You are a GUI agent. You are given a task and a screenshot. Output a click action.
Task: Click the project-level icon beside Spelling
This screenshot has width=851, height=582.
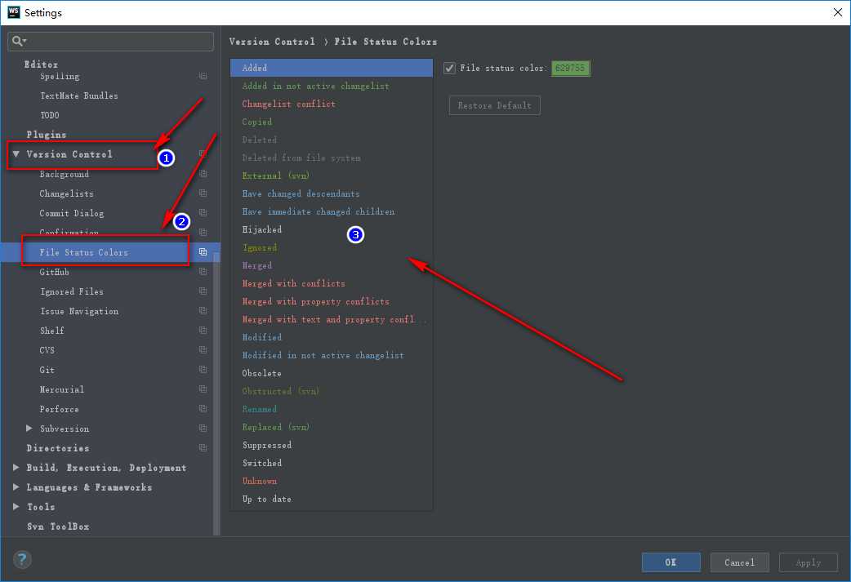[203, 77]
